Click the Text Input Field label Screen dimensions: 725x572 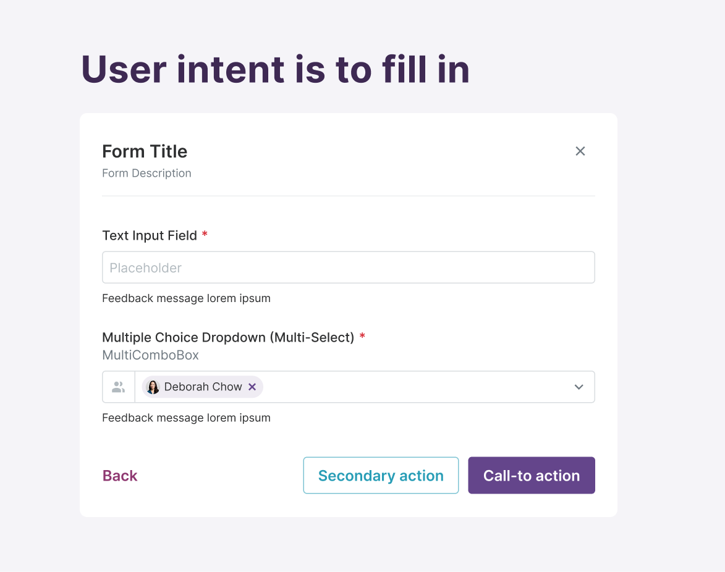click(x=150, y=235)
